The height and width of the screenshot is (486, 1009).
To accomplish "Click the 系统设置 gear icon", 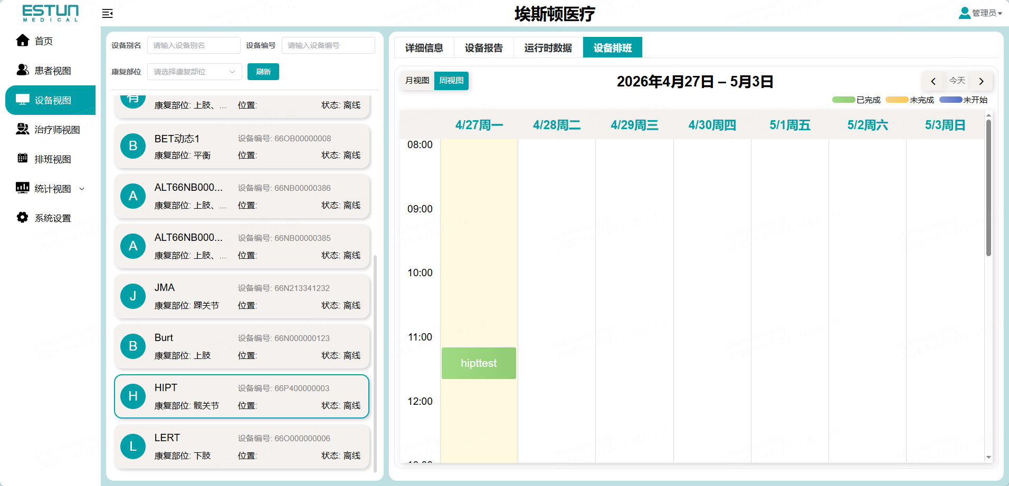I will (x=23, y=217).
